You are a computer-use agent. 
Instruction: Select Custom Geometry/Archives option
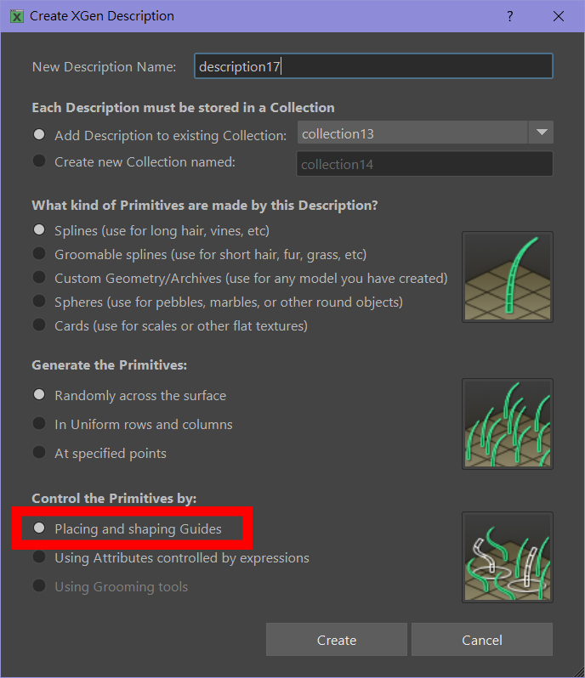39,277
